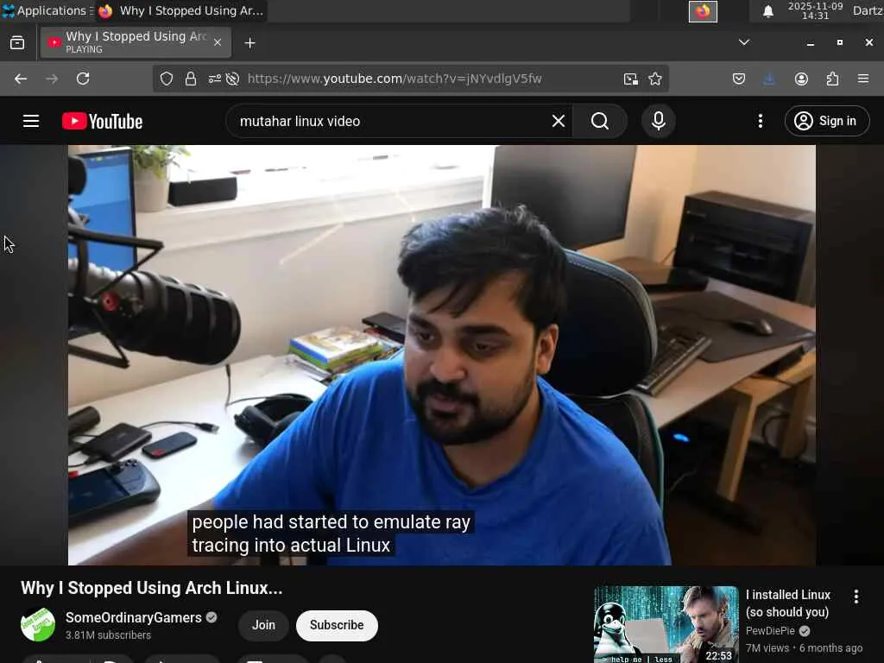Open site permissions icon in address bar

click(214, 79)
